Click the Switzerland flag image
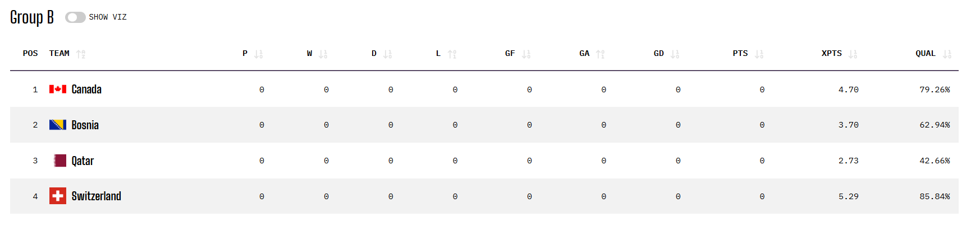971x226 pixels. point(58,196)
